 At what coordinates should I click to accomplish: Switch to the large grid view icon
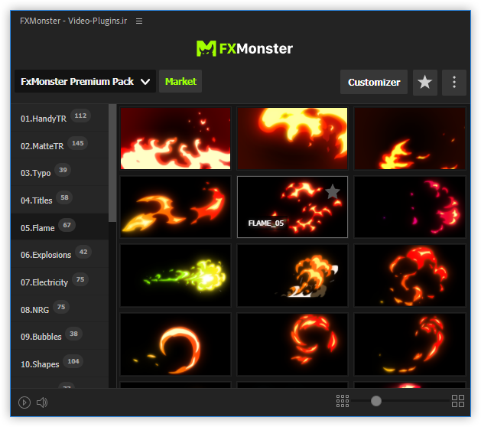tap(458, 401)
